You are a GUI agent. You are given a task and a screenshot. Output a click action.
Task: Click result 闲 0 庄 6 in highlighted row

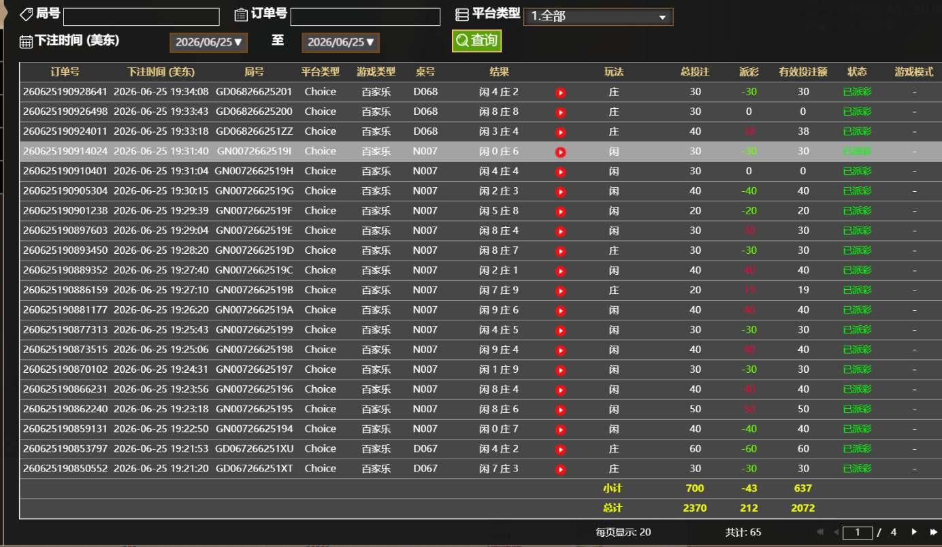499,151
